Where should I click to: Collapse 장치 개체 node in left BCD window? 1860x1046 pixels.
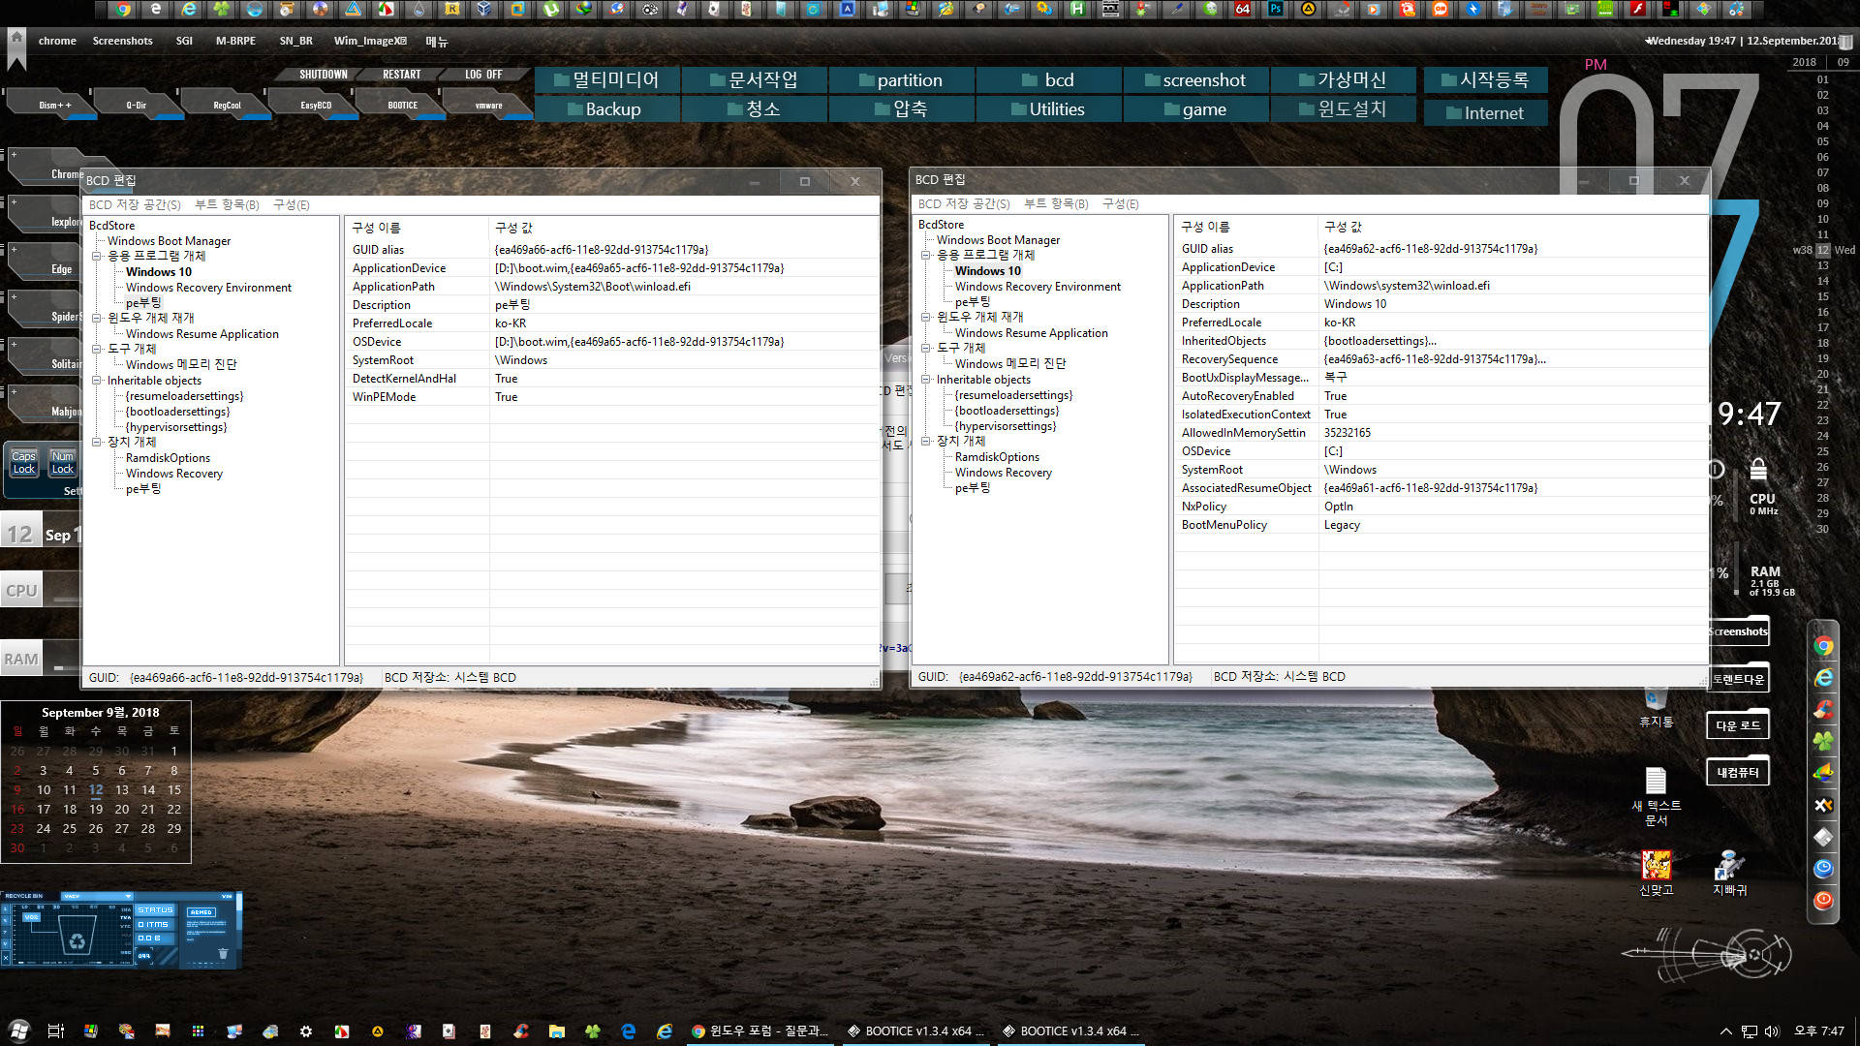pos(97,443)
